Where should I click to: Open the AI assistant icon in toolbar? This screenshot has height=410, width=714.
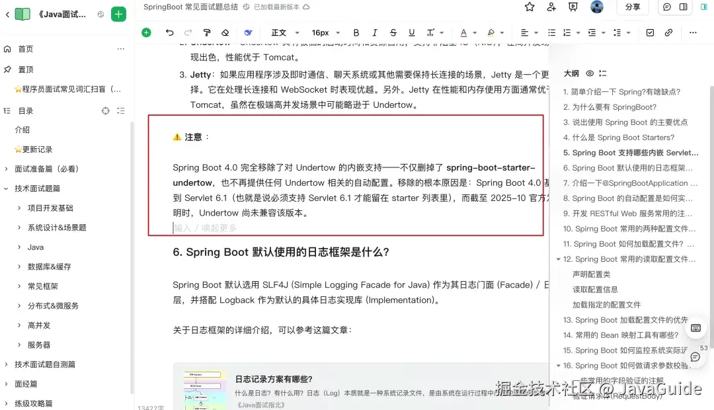click(248, 32)
